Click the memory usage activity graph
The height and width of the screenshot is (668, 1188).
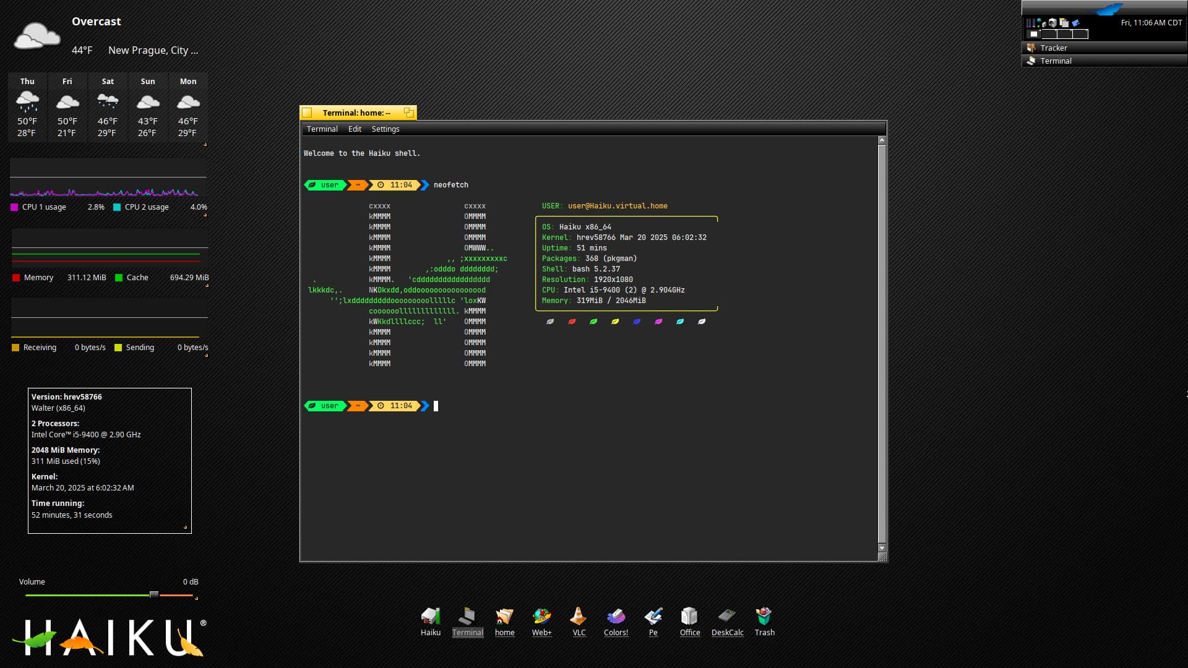click(110, 247)
